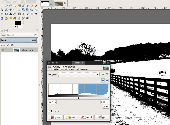
Task: Select the Color Picker eyedropper tool
Action: coord(36,6)
